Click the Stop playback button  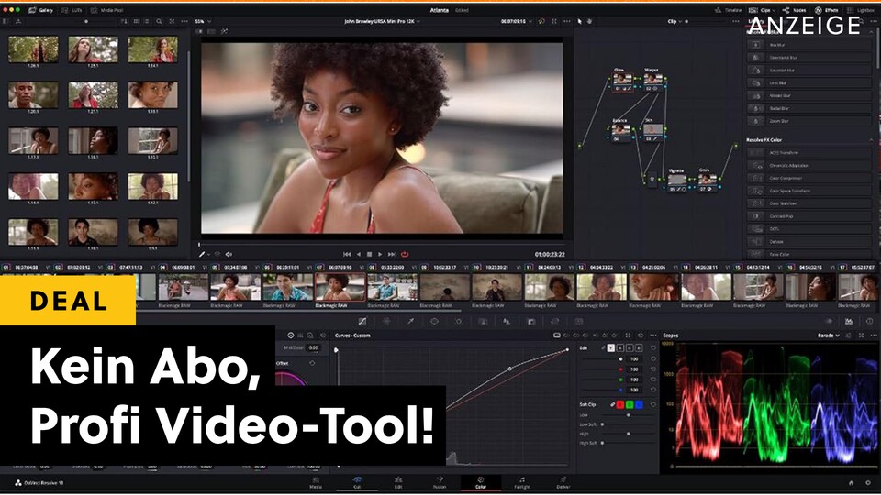pos(369,254)
